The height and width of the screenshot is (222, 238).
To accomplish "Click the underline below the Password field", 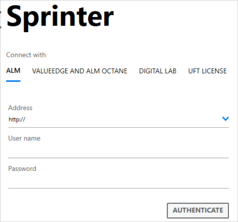I will click(x=118, y=188).
